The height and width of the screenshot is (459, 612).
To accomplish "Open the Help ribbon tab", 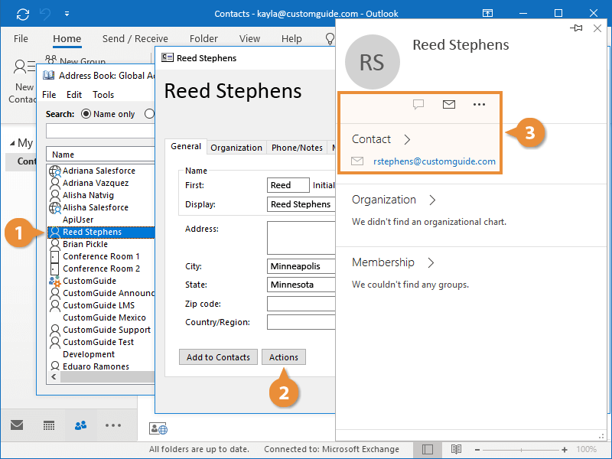I will tap(291, 39).
